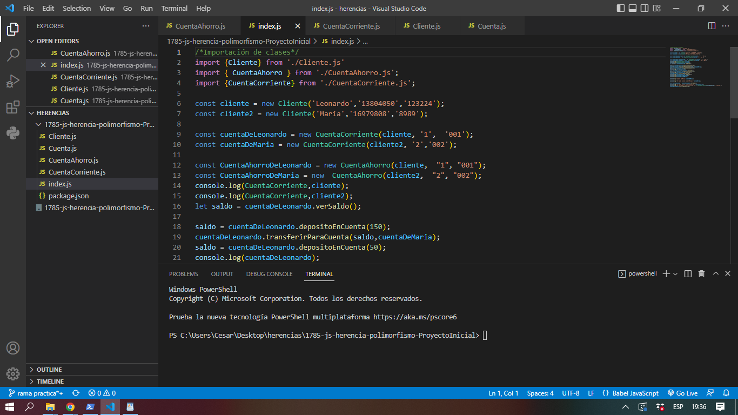Open Windows Start menu

click(x=10, y=407)
